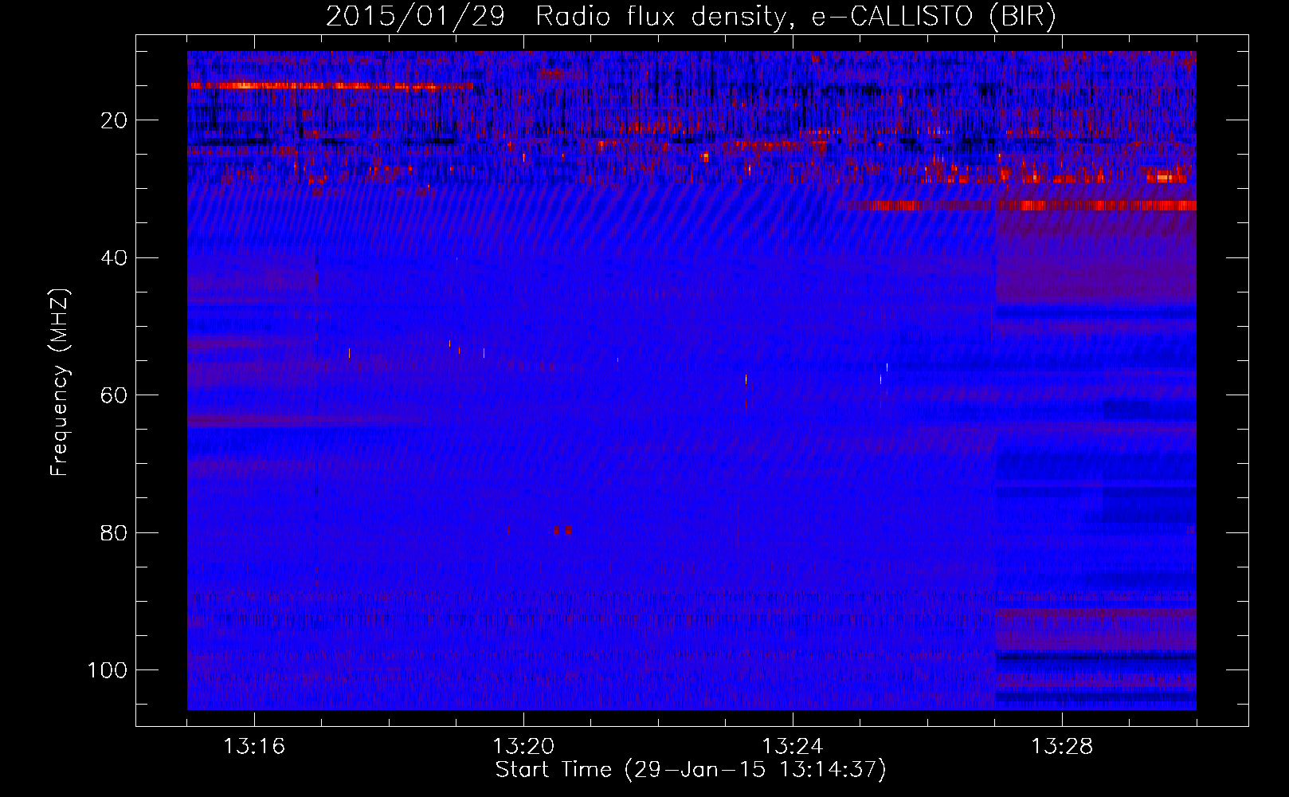Click the "Start Time (29-Jan-15 13:14:37)" label

coord(691,770)
